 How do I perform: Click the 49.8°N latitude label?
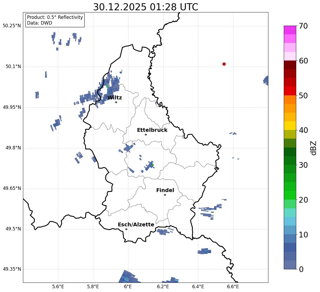(13, 148)
